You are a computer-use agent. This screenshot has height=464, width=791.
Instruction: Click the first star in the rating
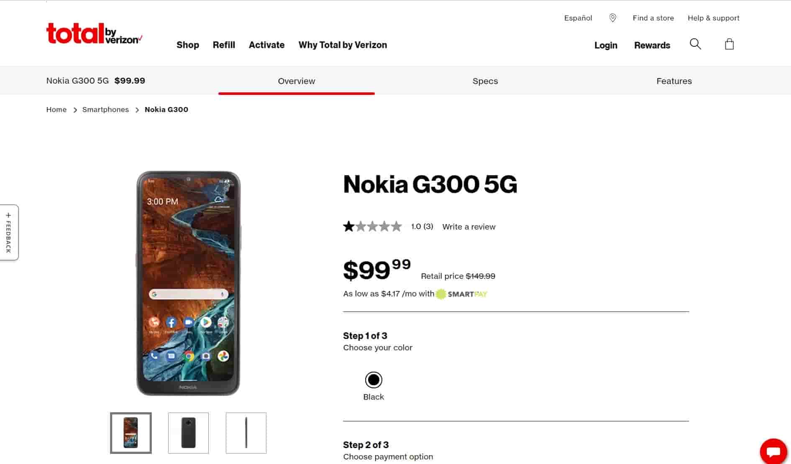(348, 226)
